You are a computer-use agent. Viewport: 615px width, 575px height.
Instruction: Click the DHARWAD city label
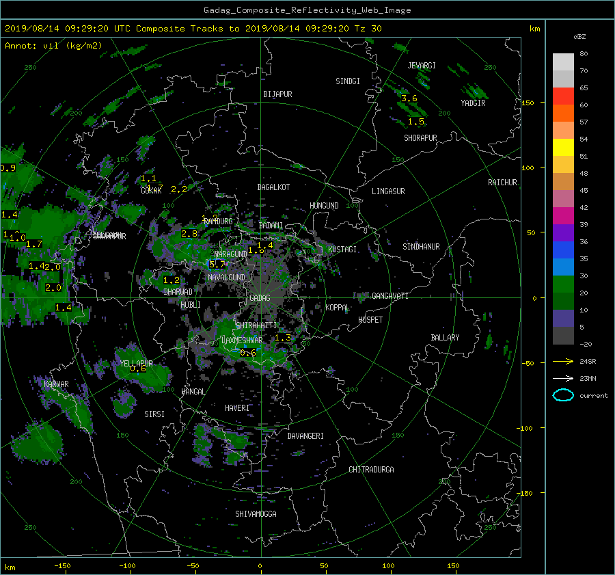point(178,292)
